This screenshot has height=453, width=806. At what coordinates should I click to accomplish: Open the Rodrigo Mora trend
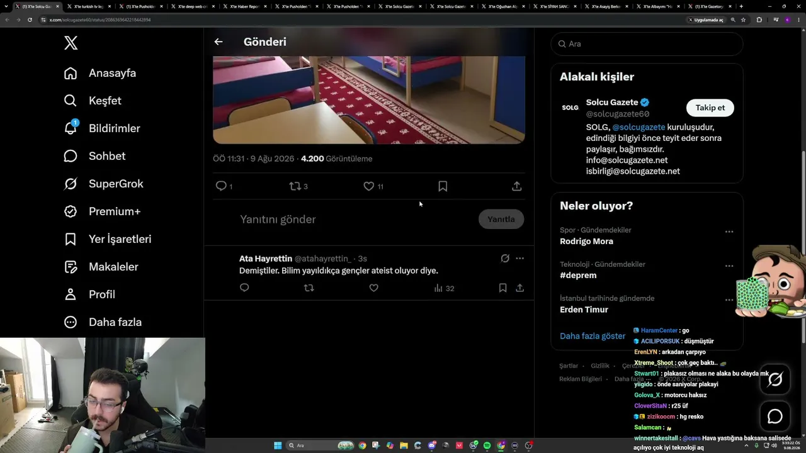coord(586,241)
